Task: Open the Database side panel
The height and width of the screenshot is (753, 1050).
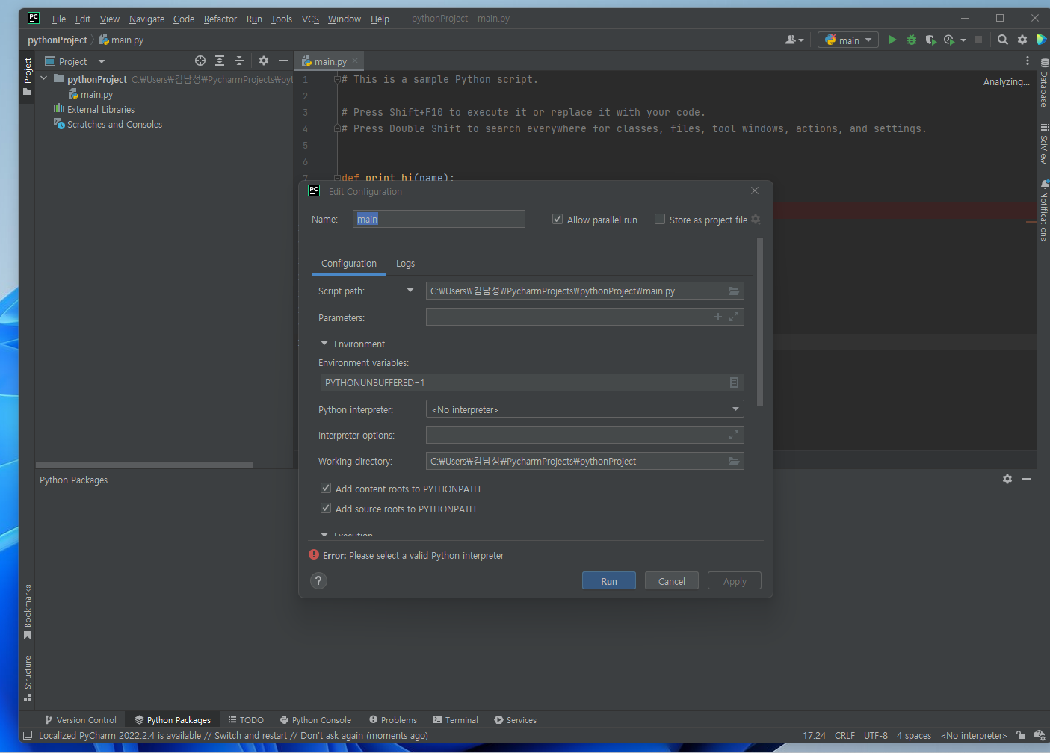Action: 1044,83
